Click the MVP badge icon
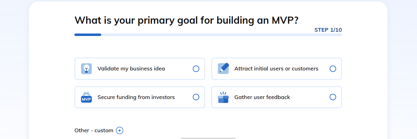The width and height of the screenshot is (417, 139). (x=86, y=97)
